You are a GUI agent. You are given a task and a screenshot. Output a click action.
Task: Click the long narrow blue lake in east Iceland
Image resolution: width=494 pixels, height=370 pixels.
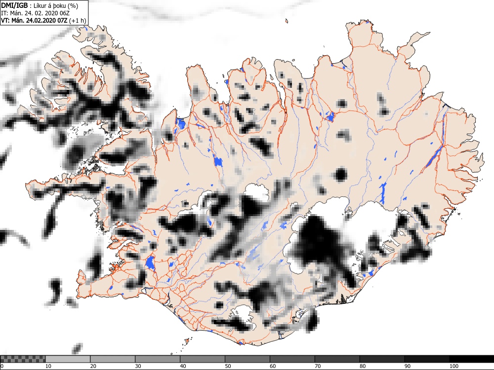click(434, 156)
